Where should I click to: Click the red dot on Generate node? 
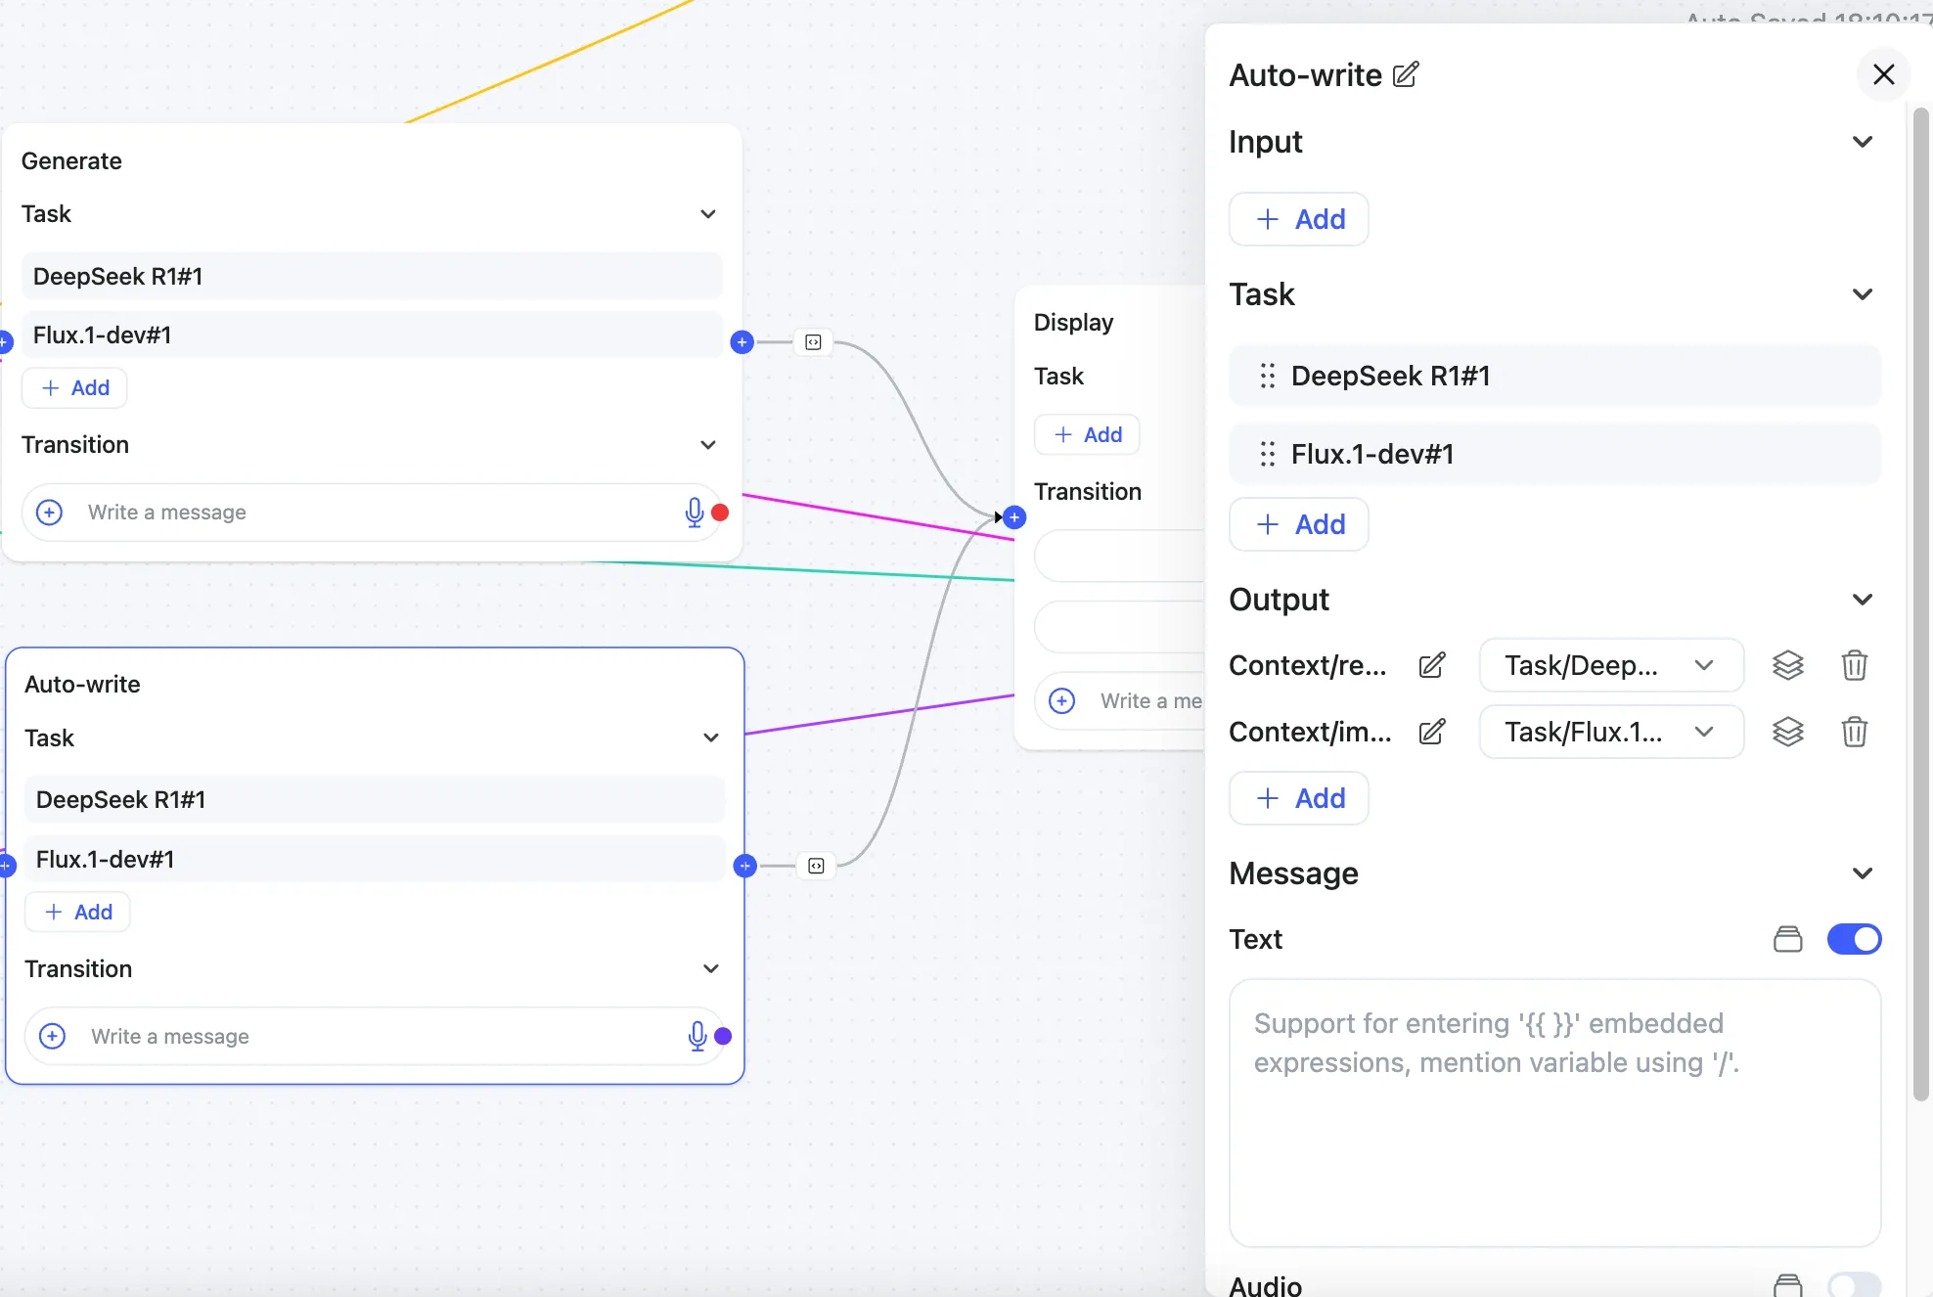(x=720, y=512)
